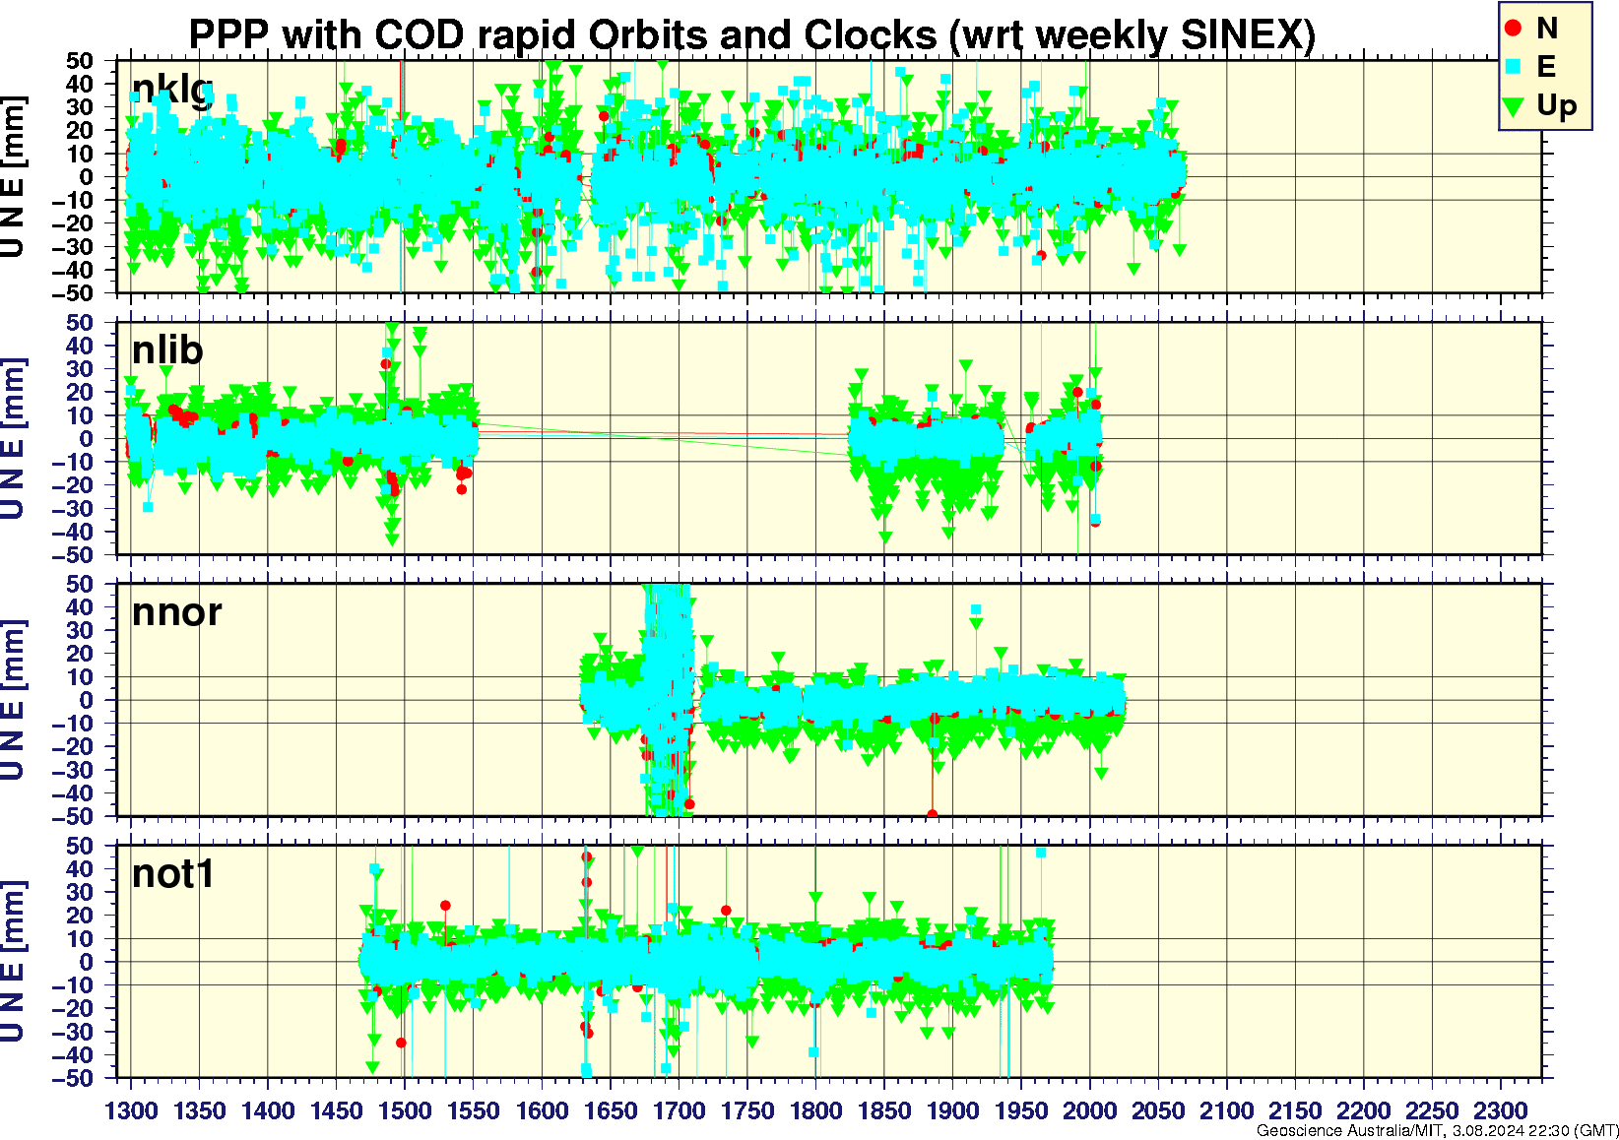Click the -30 tick of nklg panel
The image size is (1619, 1140).
[x=74, y=246]
